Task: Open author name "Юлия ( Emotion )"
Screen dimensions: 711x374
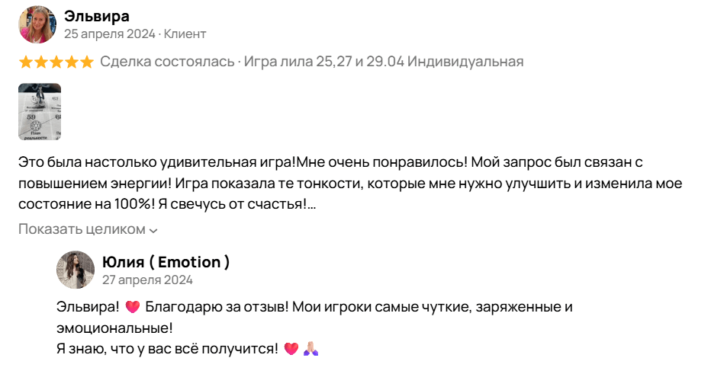Action: (166, 262)
